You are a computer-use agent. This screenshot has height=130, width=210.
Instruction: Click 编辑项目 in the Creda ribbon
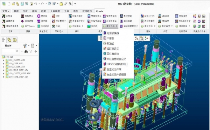(8, 21)
